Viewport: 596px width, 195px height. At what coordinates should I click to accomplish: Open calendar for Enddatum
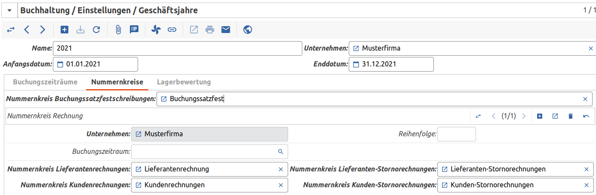coord(356,64)
